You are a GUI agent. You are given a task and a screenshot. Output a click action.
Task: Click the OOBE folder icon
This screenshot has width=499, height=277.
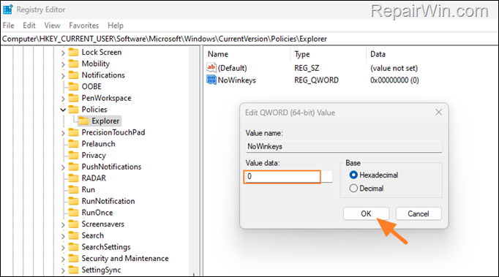(x=73, y=86)
